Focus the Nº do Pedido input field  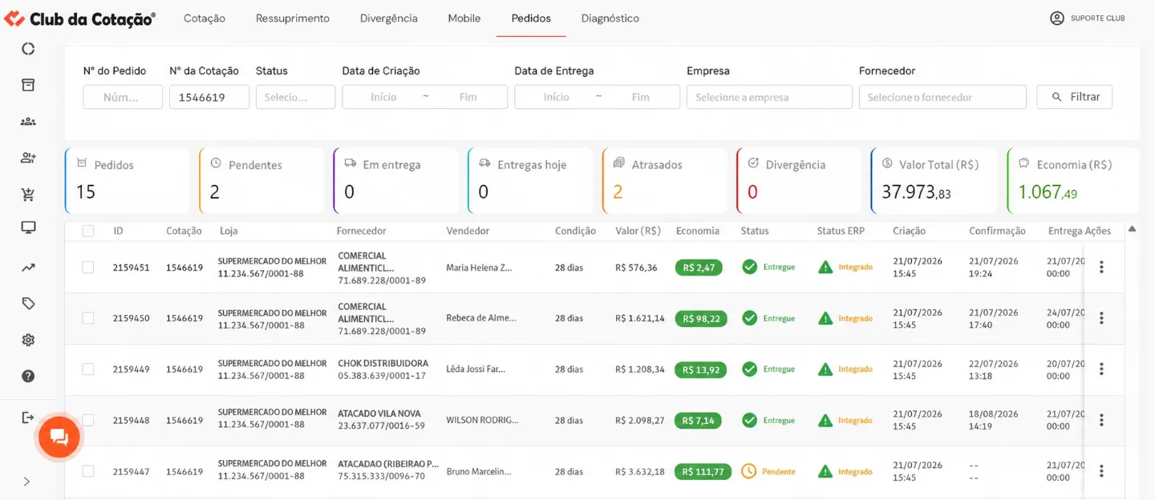pyautogui.click(x=123, y=97)
